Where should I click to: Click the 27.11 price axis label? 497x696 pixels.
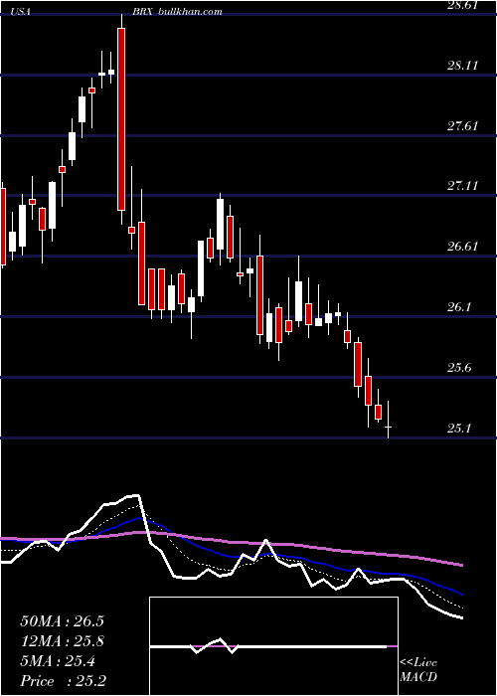(x=462, y=186)
